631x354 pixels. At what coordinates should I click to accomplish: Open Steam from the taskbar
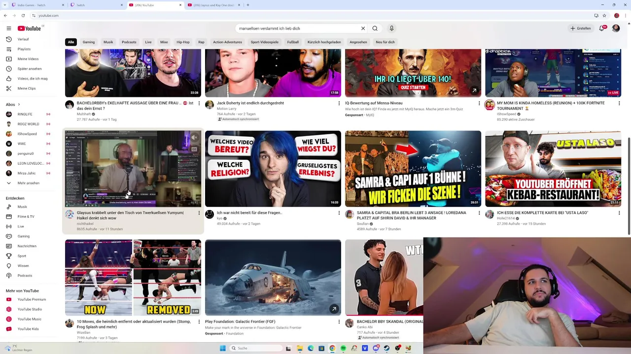(x=386, y=348)
